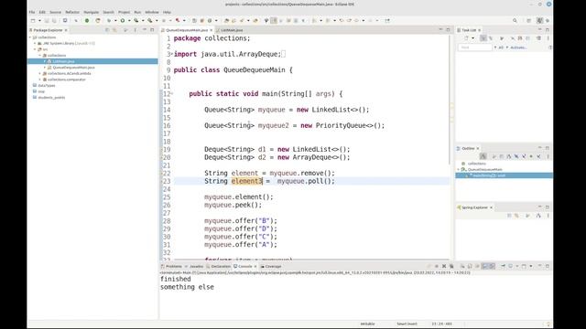Click Display Selected Console icon
Viewport: 586px width, 329px height.
click(511, 266)
